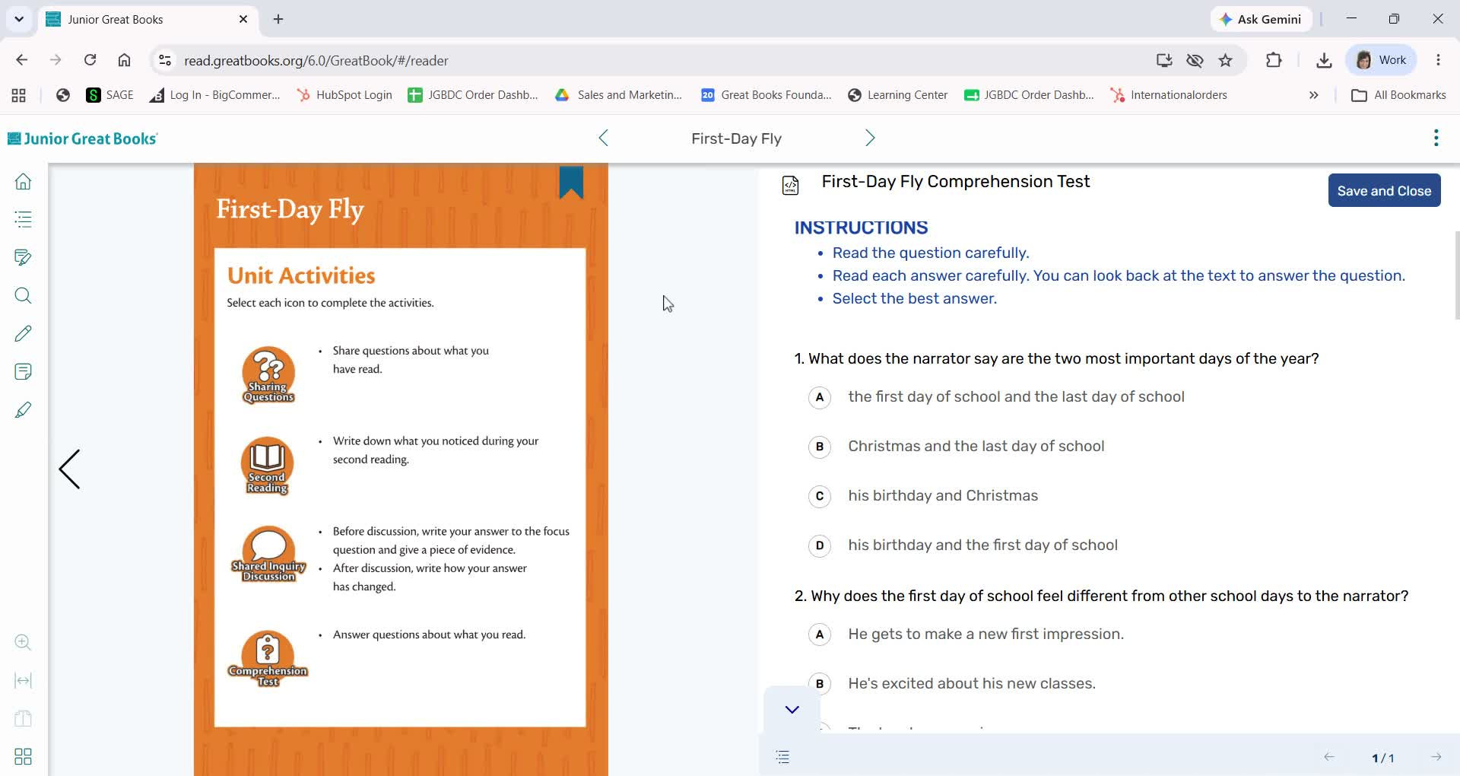Reload the current page
The image size is (1460, 776).
click(x=90, y=60)
